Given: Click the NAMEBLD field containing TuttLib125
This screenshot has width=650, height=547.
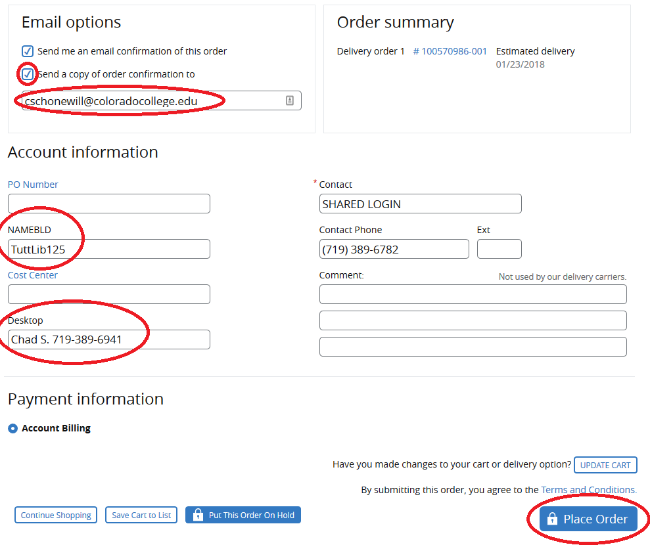Looking at the screenshot, I should 109,249.
